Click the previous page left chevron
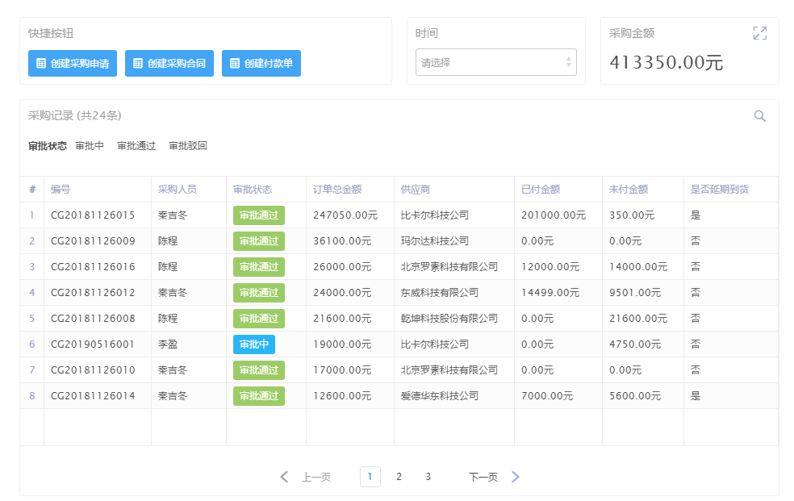 [284, 477]
